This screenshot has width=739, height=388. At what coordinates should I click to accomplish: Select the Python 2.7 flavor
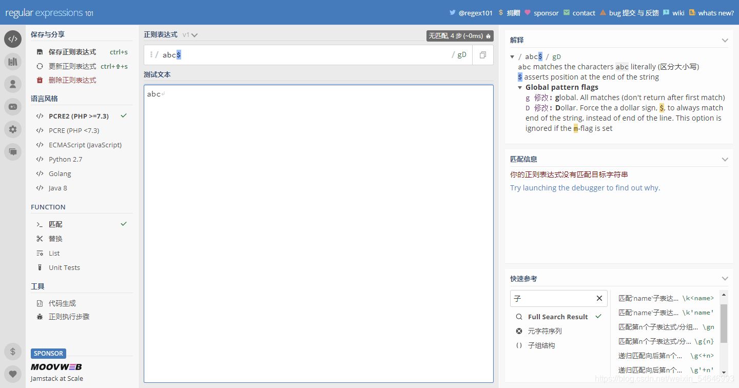82,159
